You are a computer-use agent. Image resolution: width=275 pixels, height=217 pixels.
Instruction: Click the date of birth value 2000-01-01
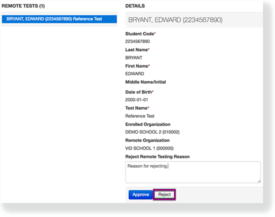(x=136, y=100)
